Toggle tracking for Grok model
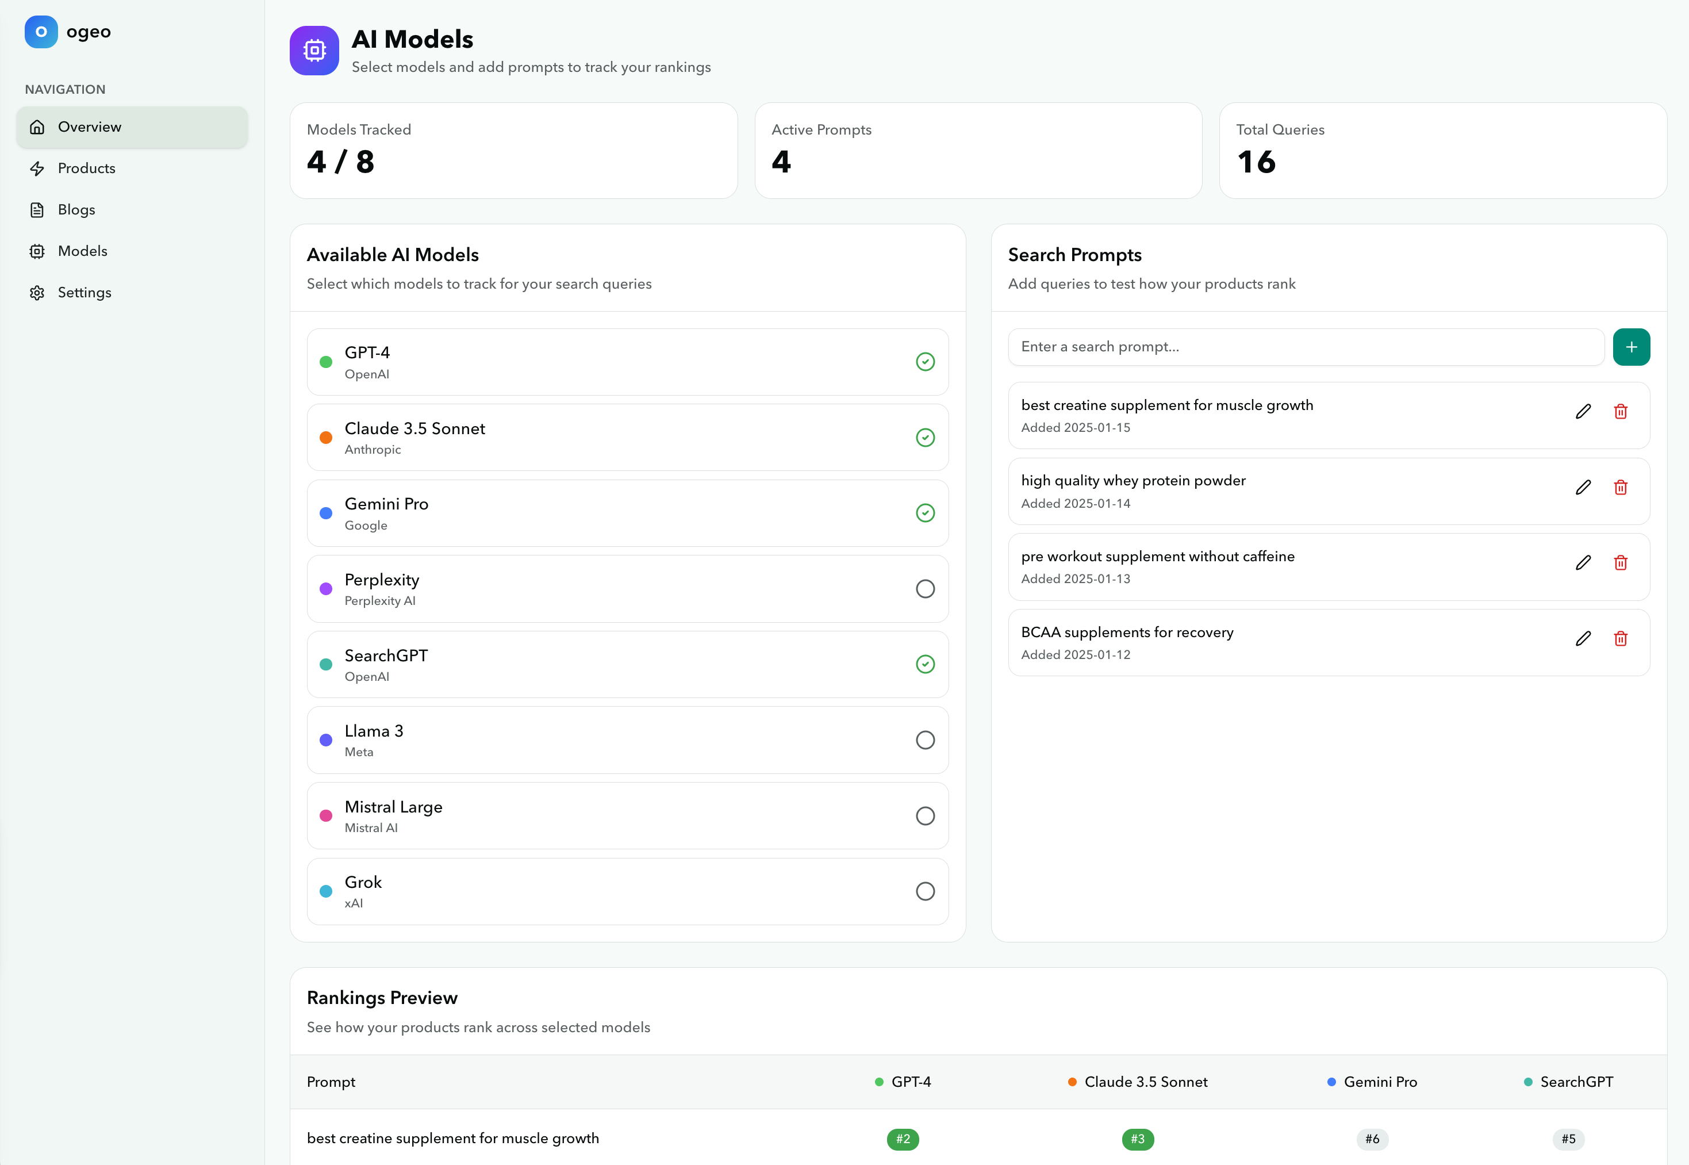Image resolution: width=1689 pixels, height=1165 pixels. point(925,891)
